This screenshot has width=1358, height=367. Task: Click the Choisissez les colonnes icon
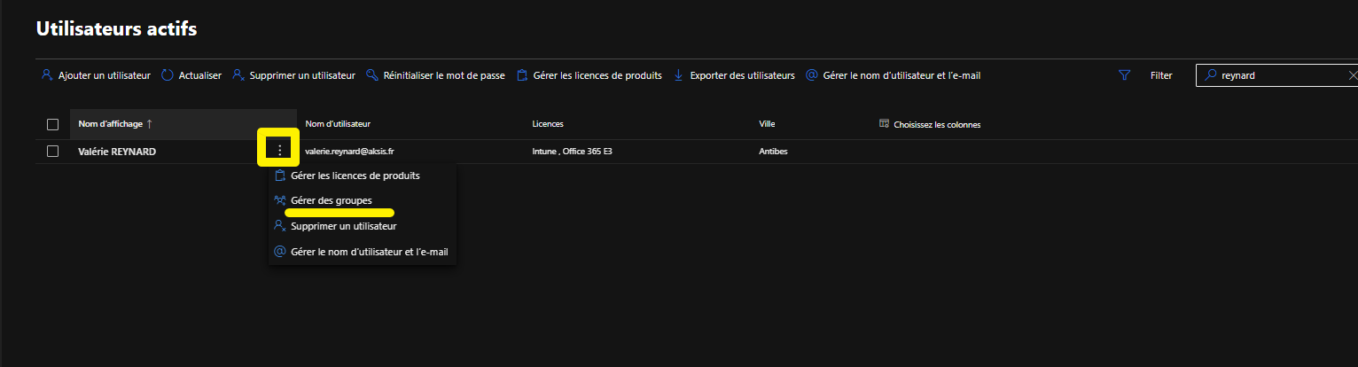pyautogui.click(x=884, y=124)
